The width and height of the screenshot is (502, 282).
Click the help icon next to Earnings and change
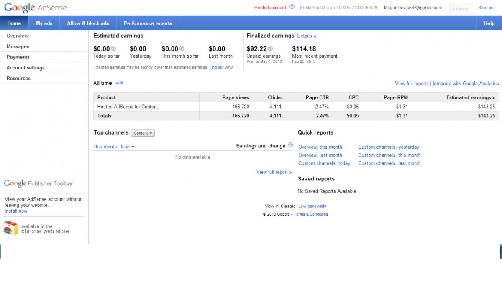tap(290, 145)
